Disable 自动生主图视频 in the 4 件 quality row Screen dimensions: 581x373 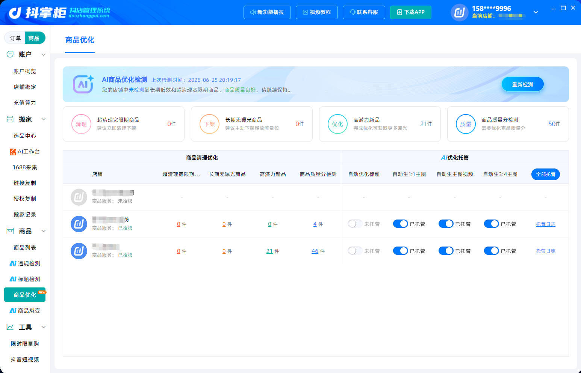click(x=446, y=224)
